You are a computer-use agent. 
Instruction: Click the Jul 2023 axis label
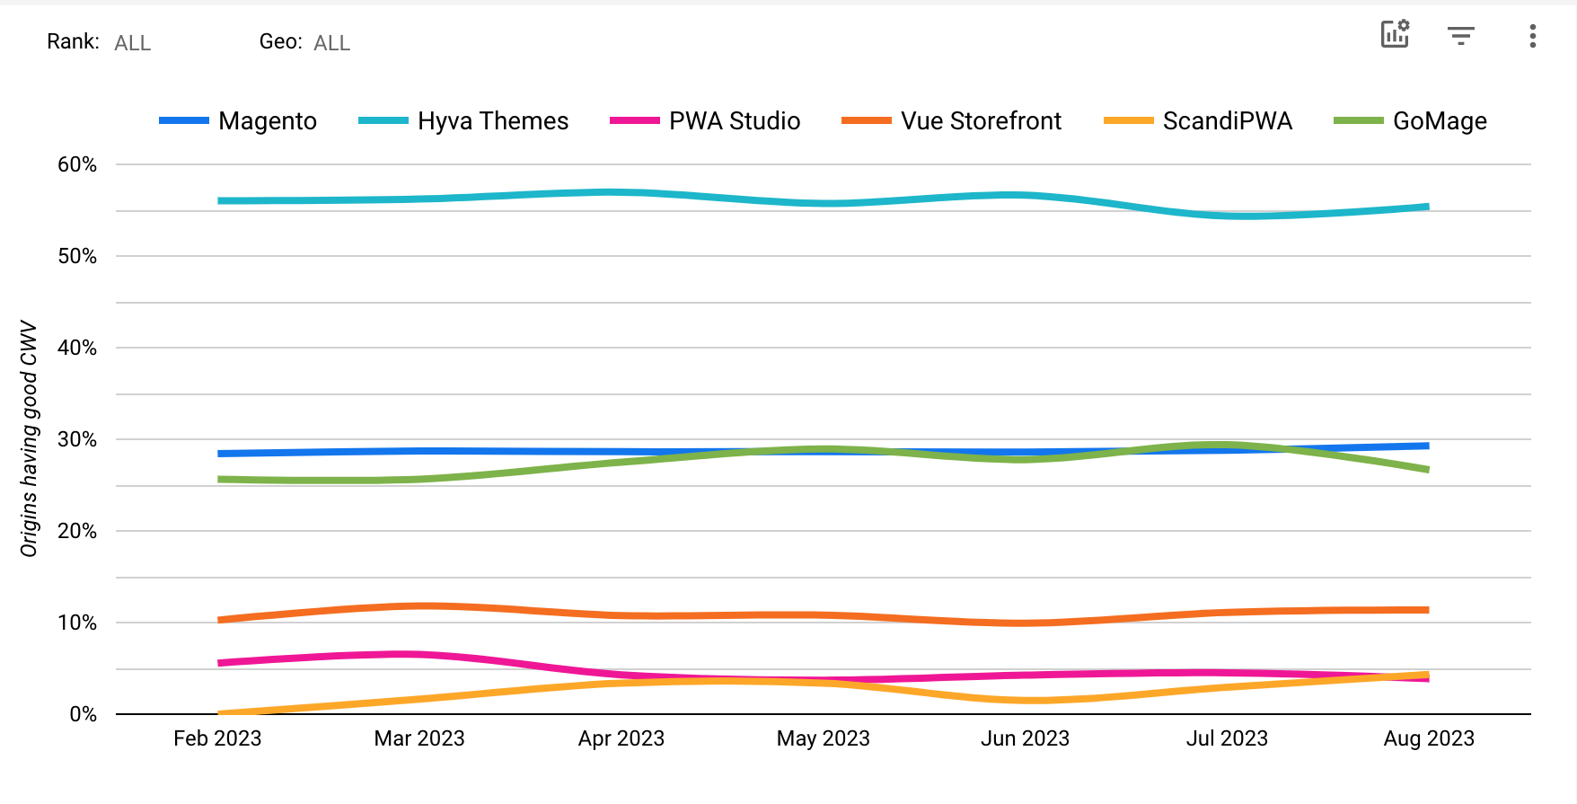coord(1227,738)
